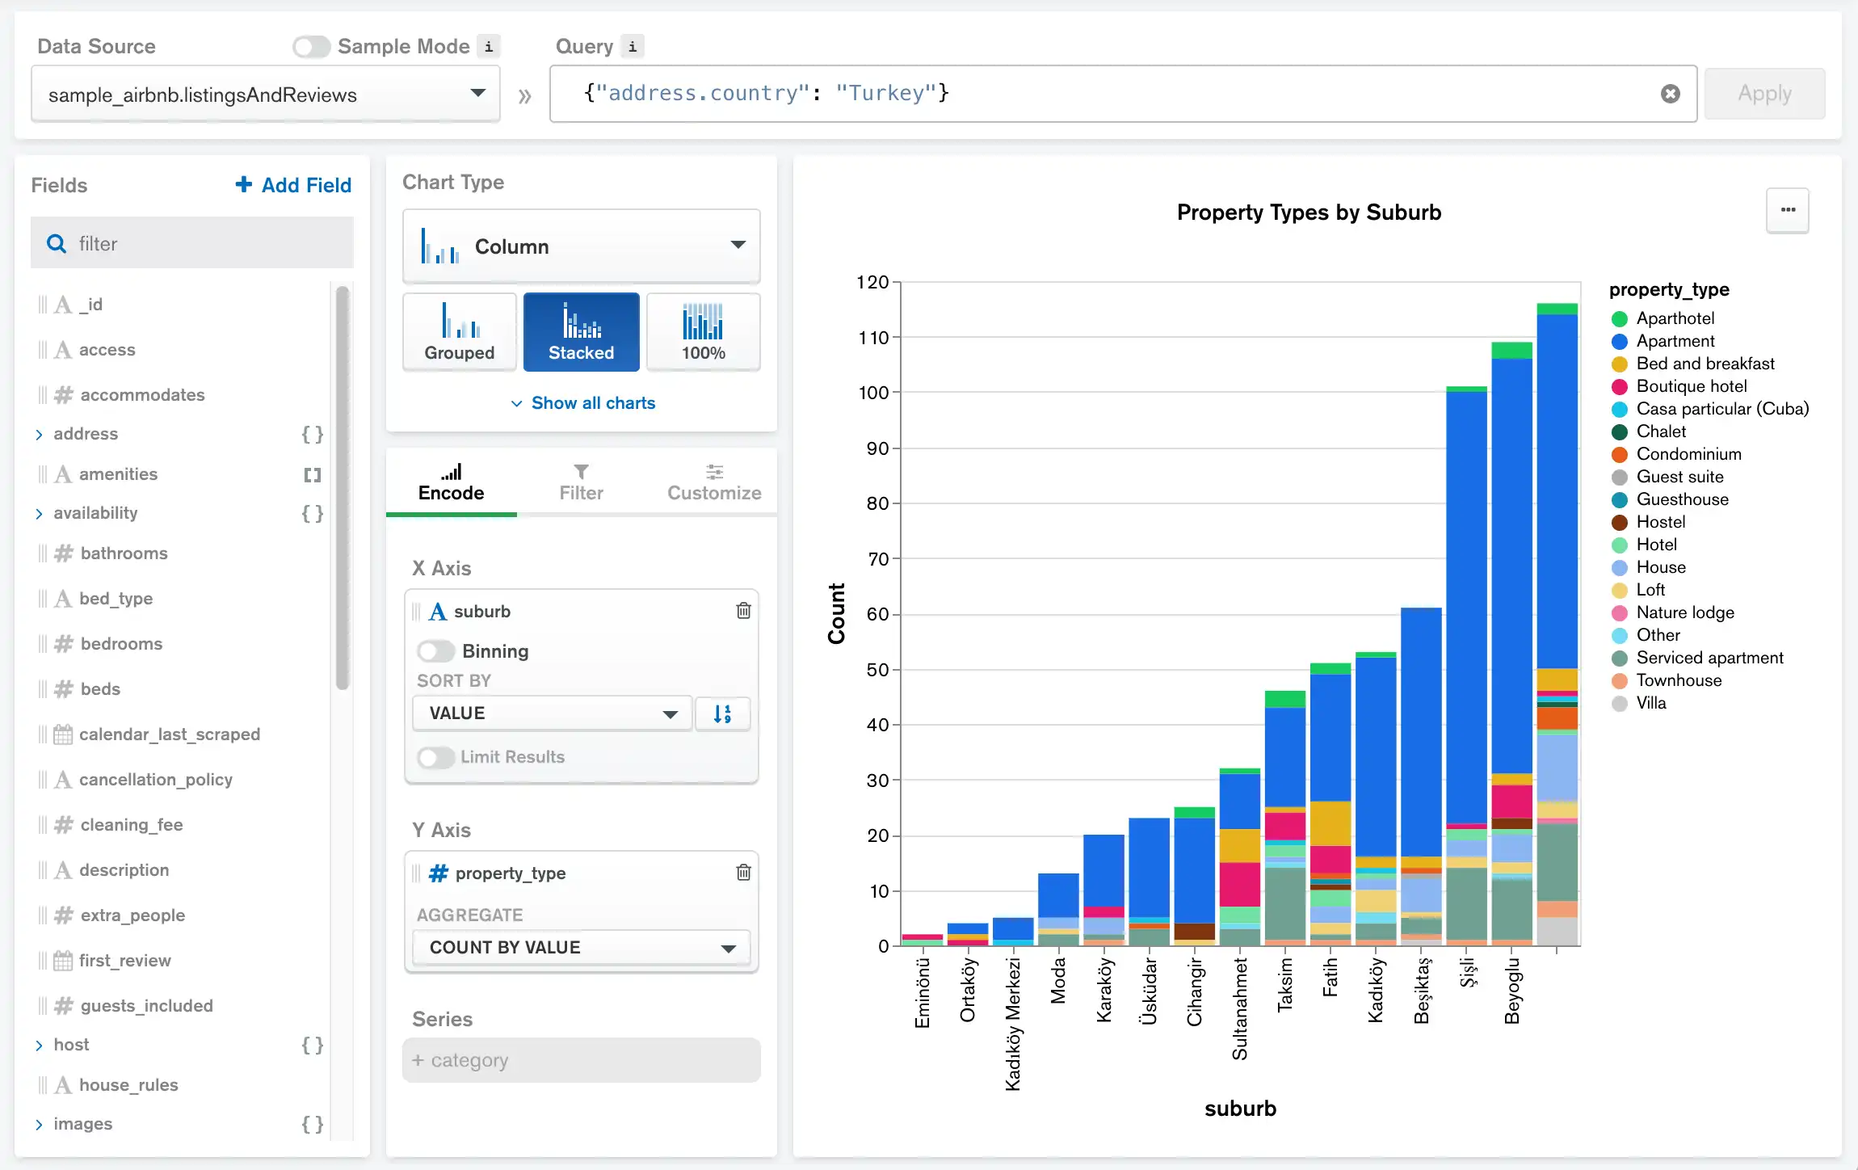Click the Filter tab icon

point(581,478)
